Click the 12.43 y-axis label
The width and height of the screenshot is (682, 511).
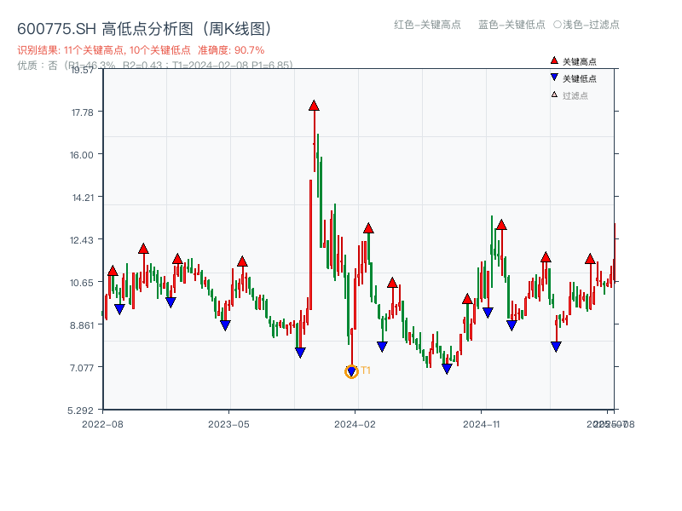(x=82, y=240)
